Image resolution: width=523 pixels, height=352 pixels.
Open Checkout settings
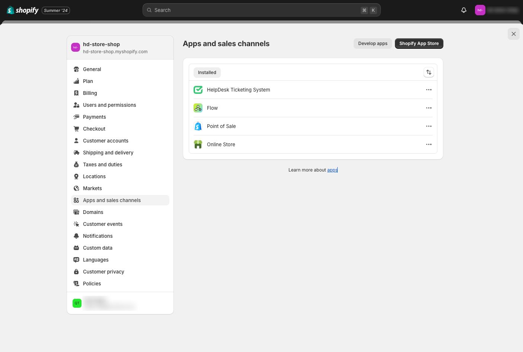pyautogui.click(x=120, y=129)
